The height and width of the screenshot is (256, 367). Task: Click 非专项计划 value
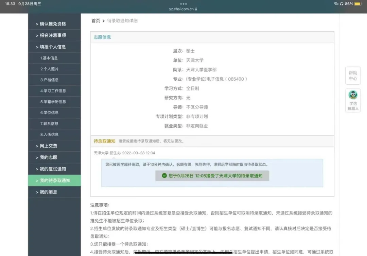coord(197,117)
